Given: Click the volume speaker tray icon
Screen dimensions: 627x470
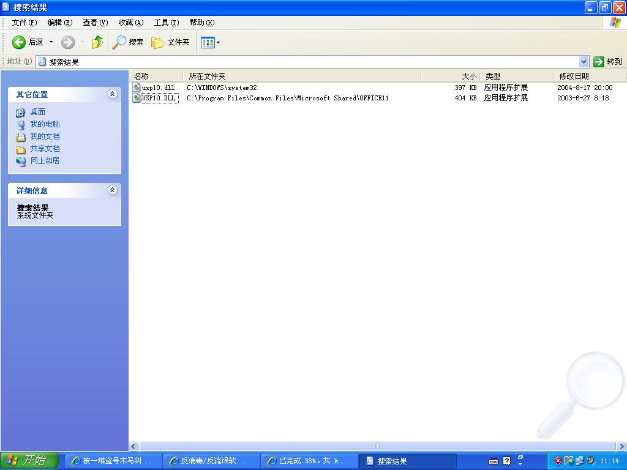Looking at the screenshot, I should click(x=591, y=461).
